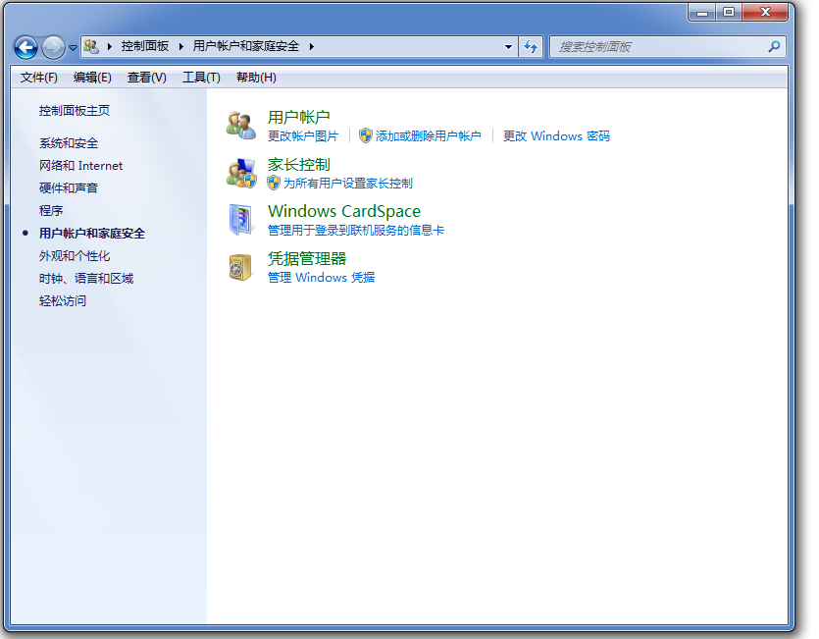
Task: Open 轻松访问 in the sidebar
Action: click(x=63, y=300)
